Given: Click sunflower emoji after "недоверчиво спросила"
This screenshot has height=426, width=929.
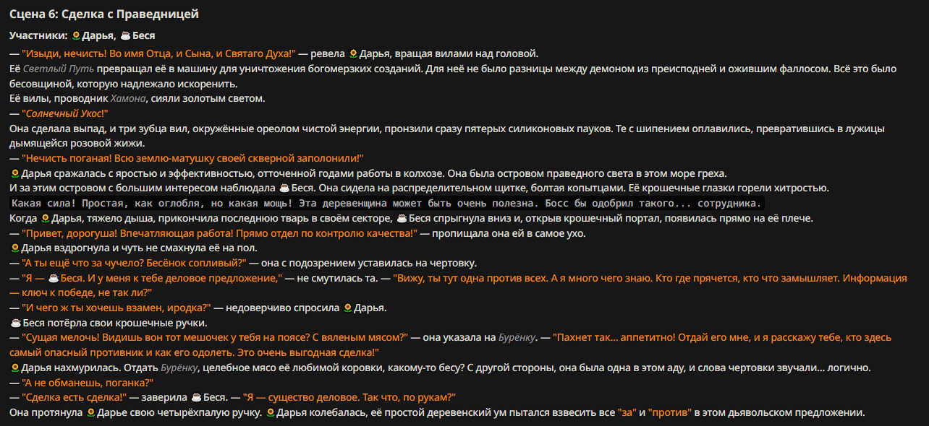Looking at the screenshot, I should coord(347,308).
